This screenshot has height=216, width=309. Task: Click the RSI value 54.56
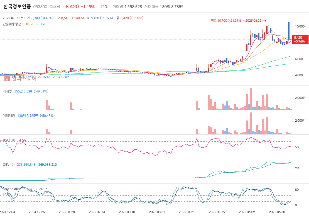click(x=21, y=140)
